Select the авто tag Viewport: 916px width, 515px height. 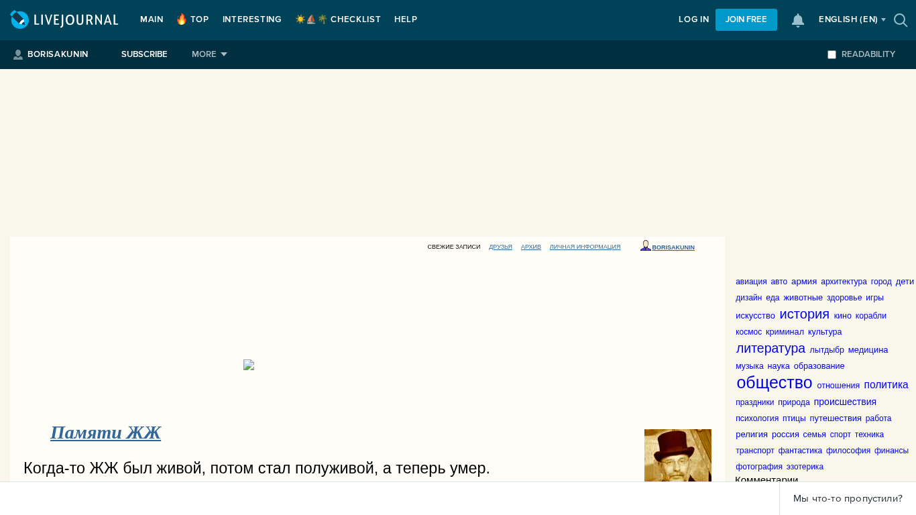pyautogui.click(x=779, y=282)
